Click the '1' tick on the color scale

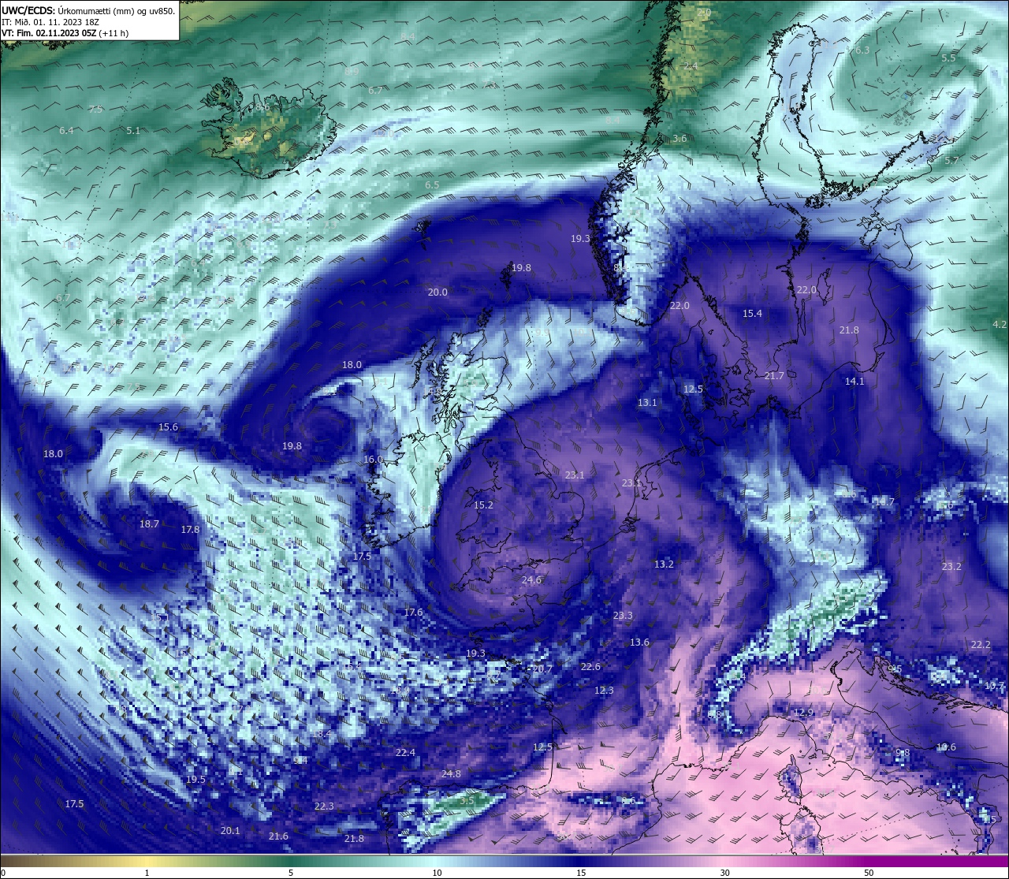pos(147,873)
